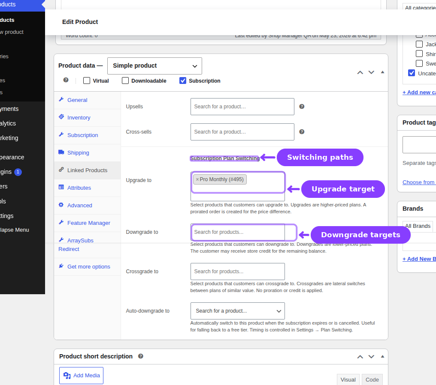Move Product short description panel down
Image resolution: width=436 pixels, height=385 pixels.
(371, 357)
